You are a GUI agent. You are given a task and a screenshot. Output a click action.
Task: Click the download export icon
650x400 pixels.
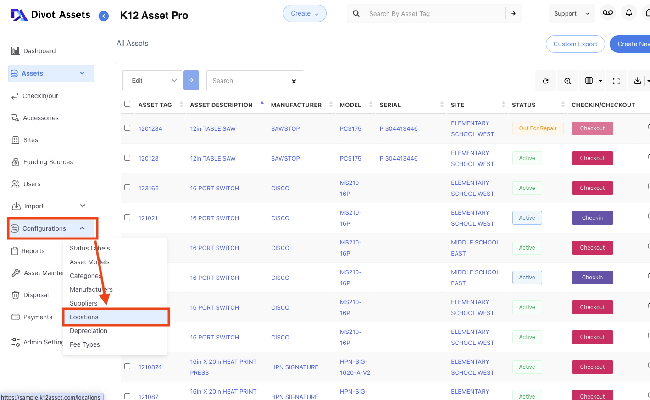click(x=637, y=81)
